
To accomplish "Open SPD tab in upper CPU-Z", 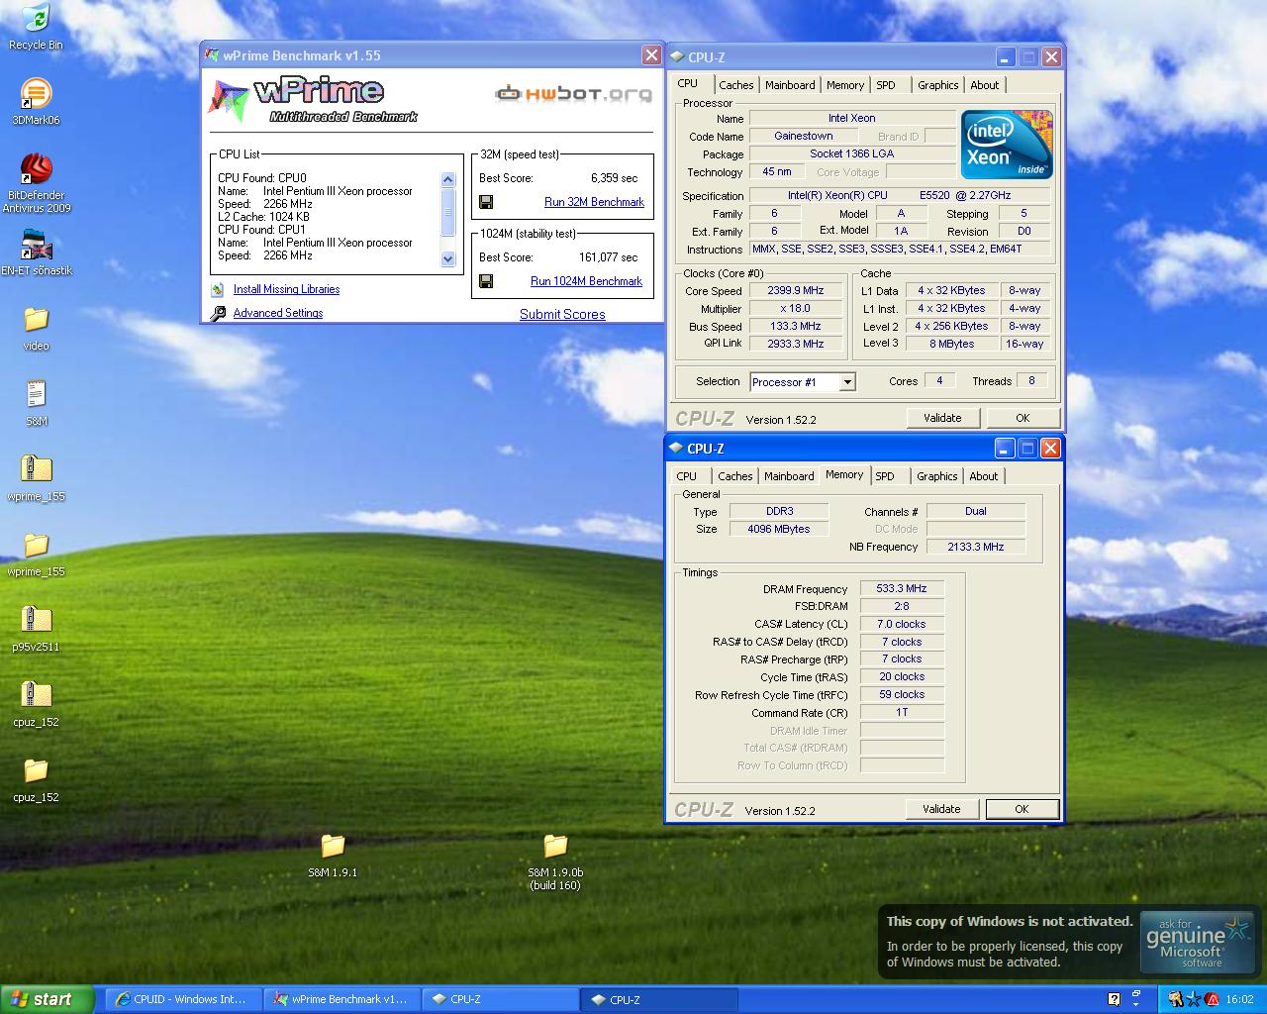I will point(886,85).
